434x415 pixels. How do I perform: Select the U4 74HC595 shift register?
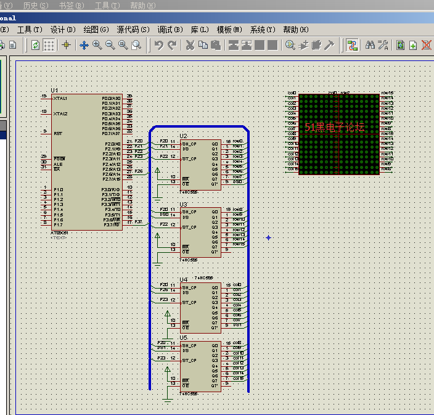[x=201, y=308]
